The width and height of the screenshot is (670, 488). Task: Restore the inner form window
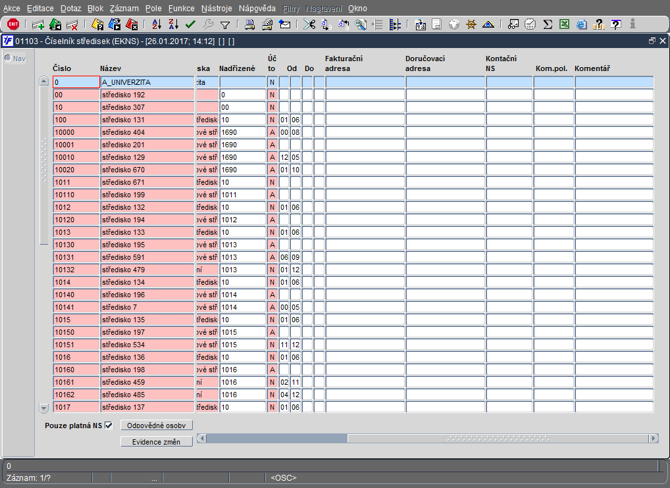pos(652,41)
